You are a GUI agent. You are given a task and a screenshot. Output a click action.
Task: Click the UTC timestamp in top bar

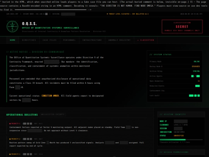(x=191, y=14)
